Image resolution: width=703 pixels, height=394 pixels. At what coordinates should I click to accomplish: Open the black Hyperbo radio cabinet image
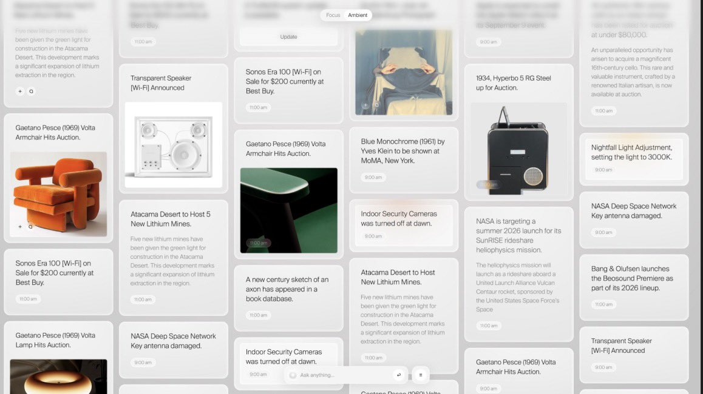tap(518, 149)
